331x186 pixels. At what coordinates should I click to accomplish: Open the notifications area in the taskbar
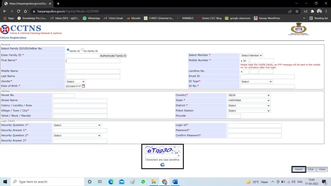(x=325, y=182)
